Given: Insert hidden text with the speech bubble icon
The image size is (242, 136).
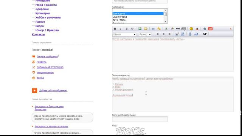Looking at the screenshot, I should (x=184, y=29).
